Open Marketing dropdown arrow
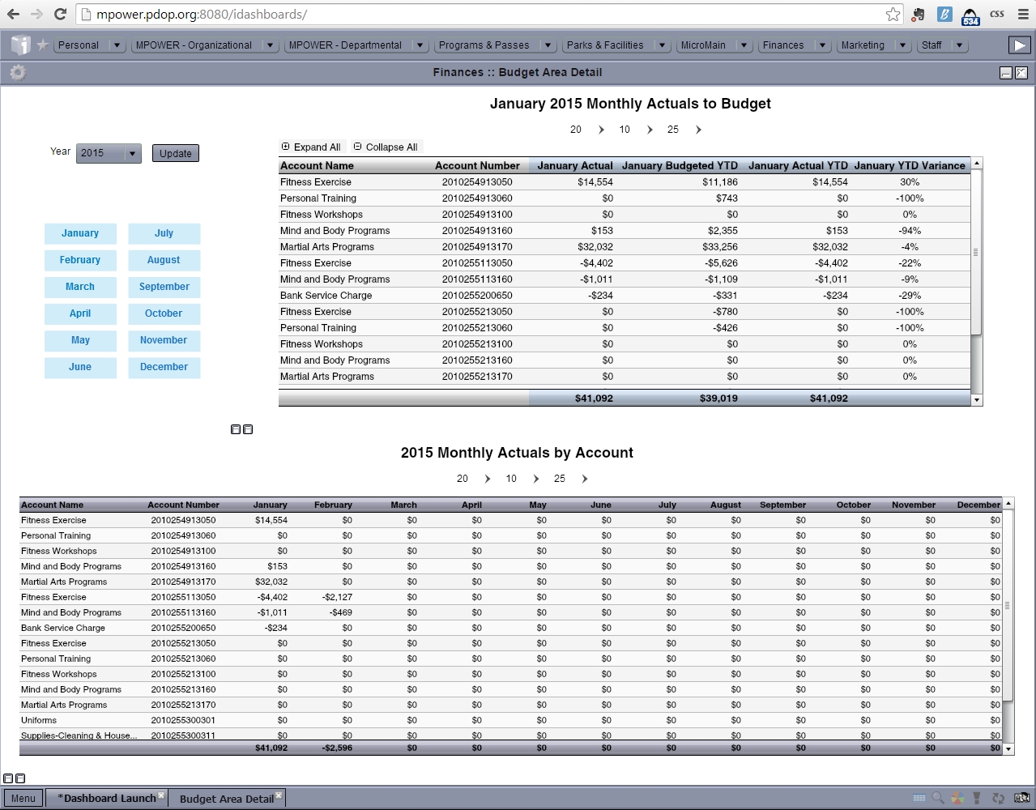This screenshot has width=1036, height=810. [902, 45]
